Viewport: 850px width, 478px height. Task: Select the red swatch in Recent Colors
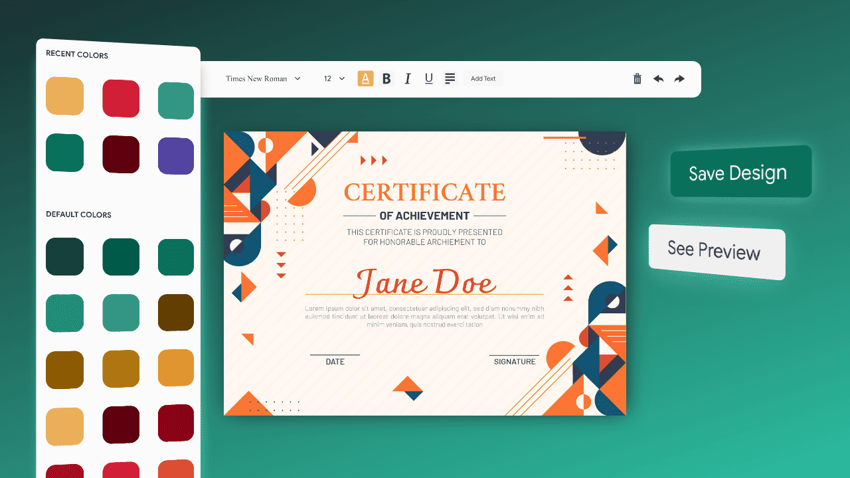tap(121, 98)
